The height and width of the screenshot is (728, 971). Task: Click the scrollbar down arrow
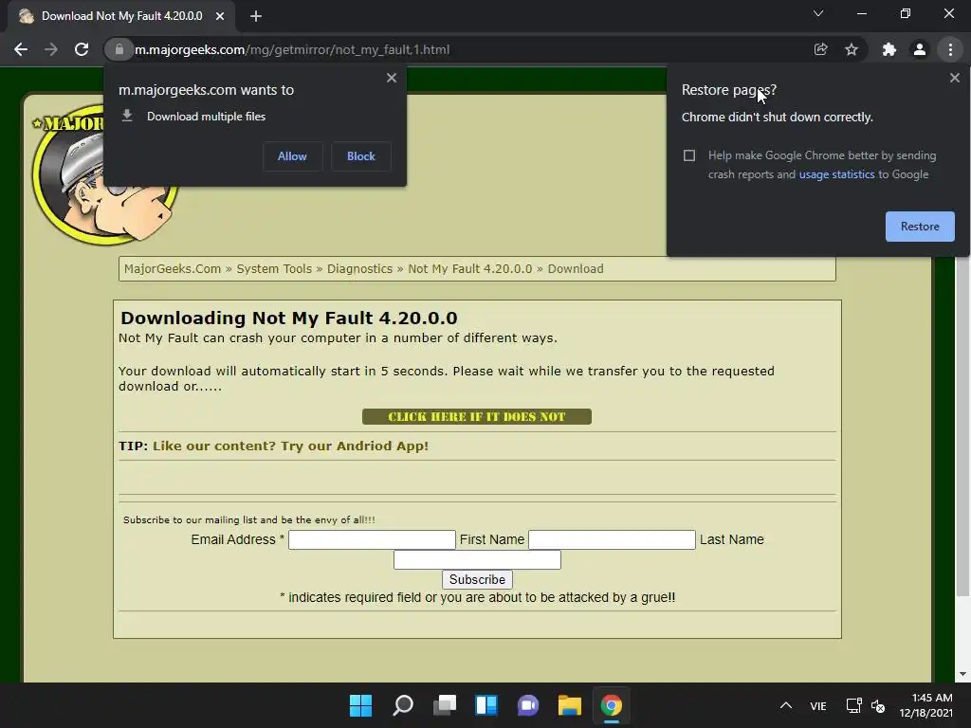tap(962, 674)
